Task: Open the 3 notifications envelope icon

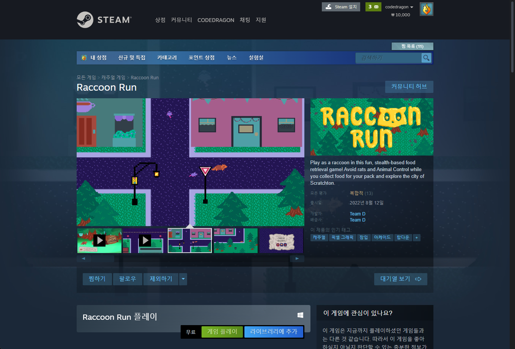Action: point(373,7)
